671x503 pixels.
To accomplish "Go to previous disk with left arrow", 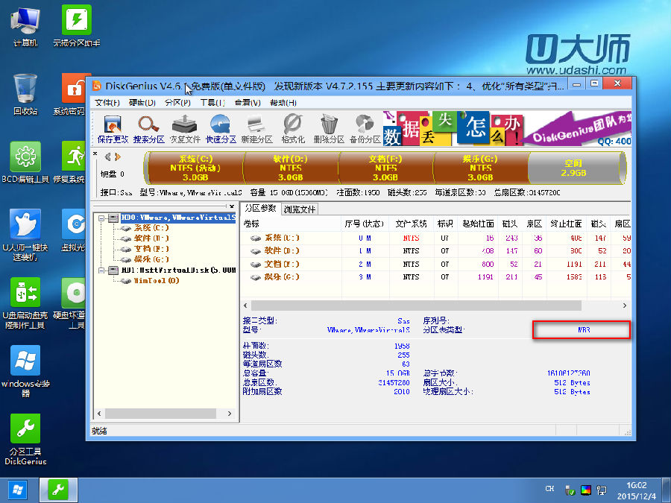I will (x=108, y=157).
